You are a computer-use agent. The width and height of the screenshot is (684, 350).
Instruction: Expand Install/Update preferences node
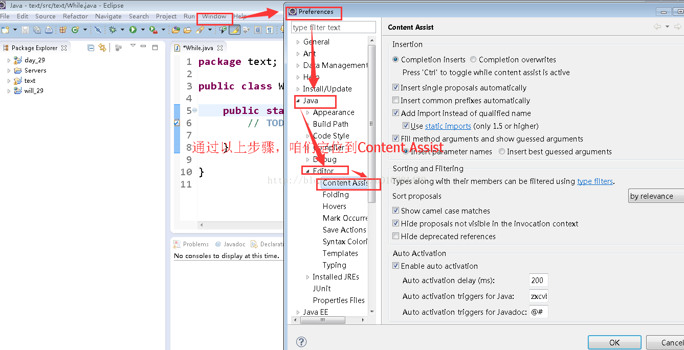(x=298, y=89)
